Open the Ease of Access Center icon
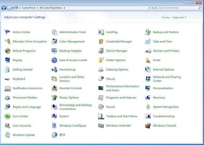This screenshot has width=204, height=145. click(54, 60)
